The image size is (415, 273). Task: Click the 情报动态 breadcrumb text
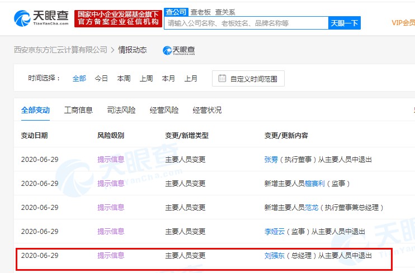click(x=133, y=50)
